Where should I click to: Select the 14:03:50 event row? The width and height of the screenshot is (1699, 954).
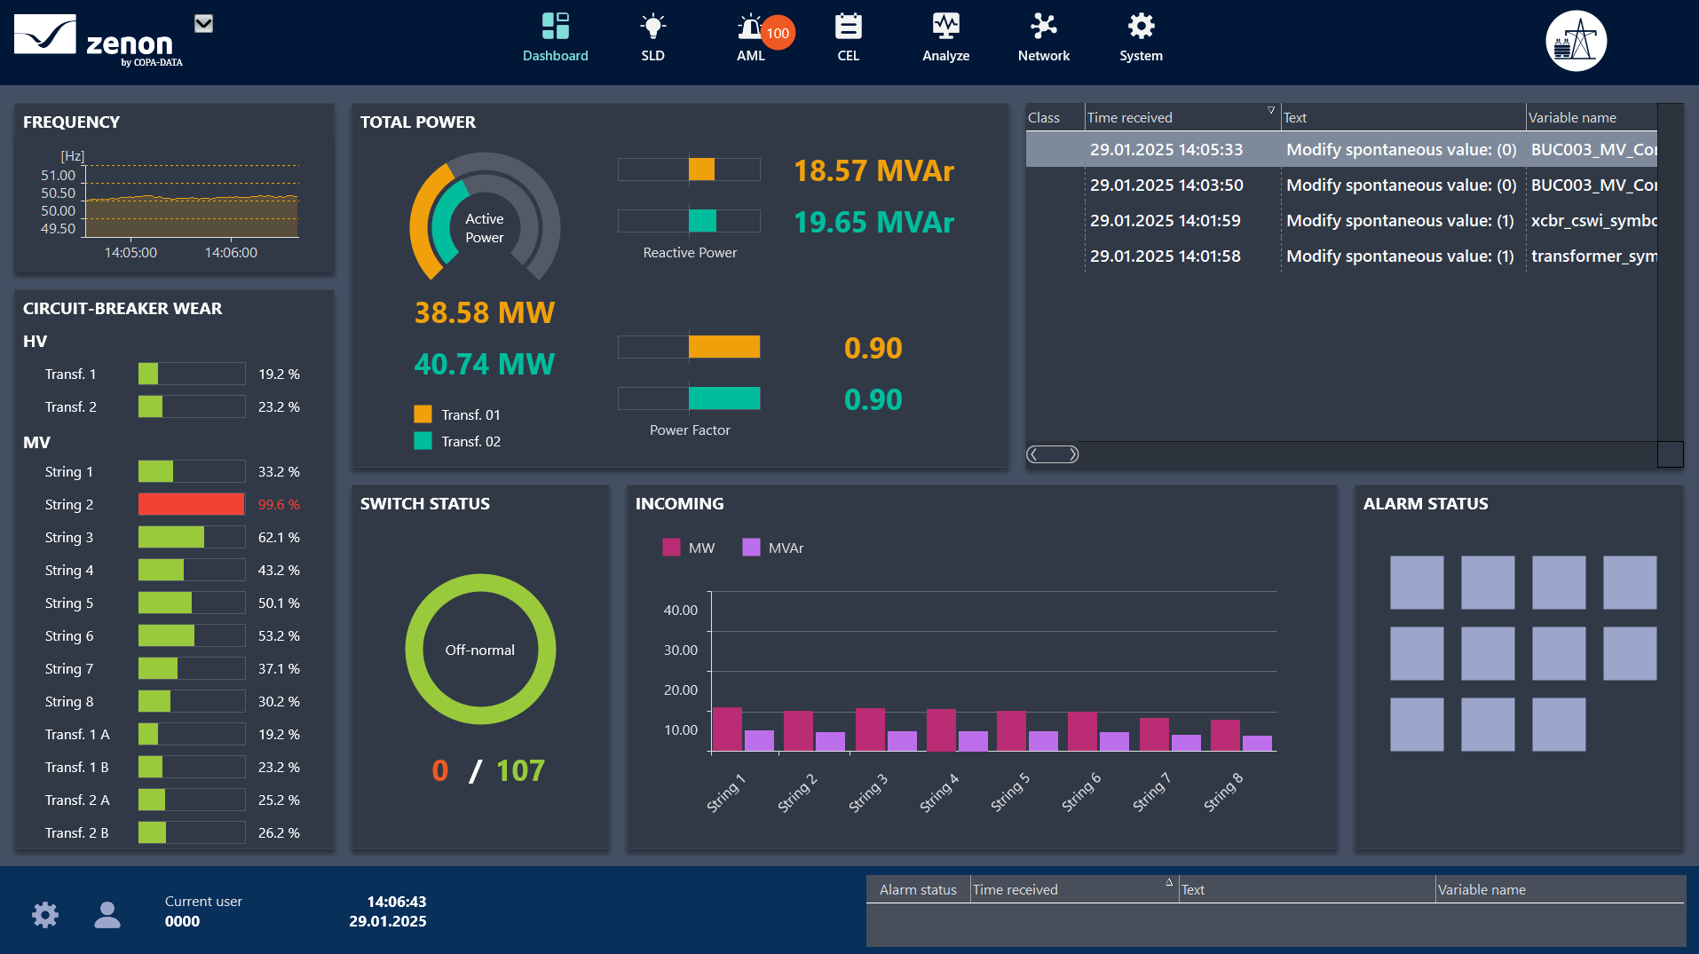[1341, 185]
